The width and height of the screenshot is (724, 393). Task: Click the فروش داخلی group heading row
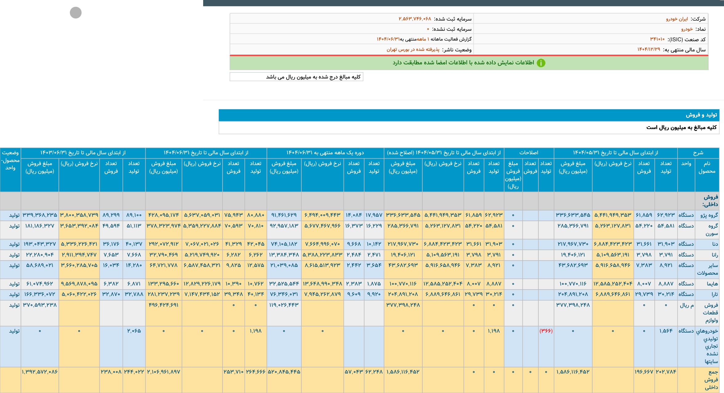pos(710,201)
